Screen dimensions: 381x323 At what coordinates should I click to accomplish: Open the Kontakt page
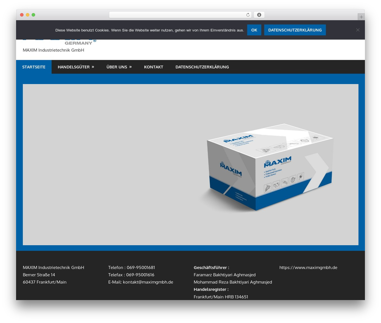click(154, 67)
